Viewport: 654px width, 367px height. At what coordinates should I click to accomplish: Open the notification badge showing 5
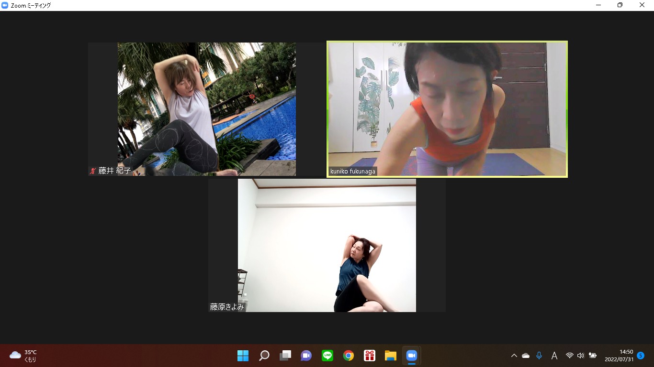pos(641,356)
